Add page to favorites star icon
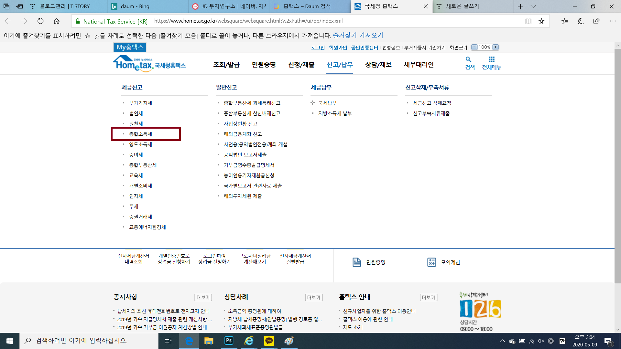This screenshot has height=349, width=621. point(541,21)
